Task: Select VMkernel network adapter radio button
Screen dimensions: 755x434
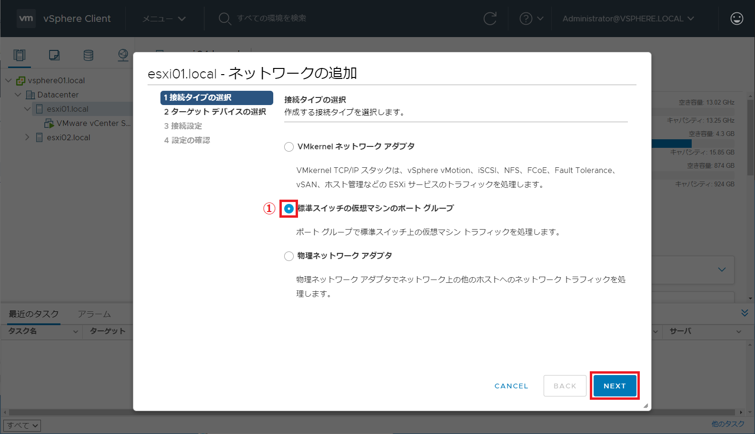Action: point(289,147)
